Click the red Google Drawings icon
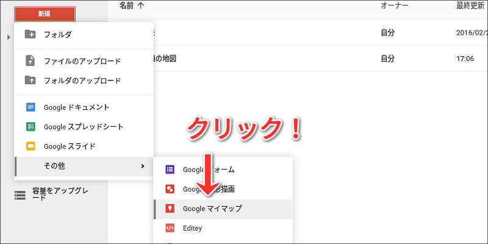The width and height of the screenshot is (488, 244). pyautogui.click(x=170, y=189)
